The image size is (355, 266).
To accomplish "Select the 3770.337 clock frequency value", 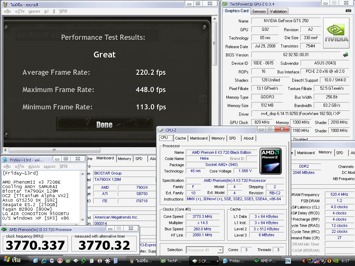I will (x=35, y=245).
